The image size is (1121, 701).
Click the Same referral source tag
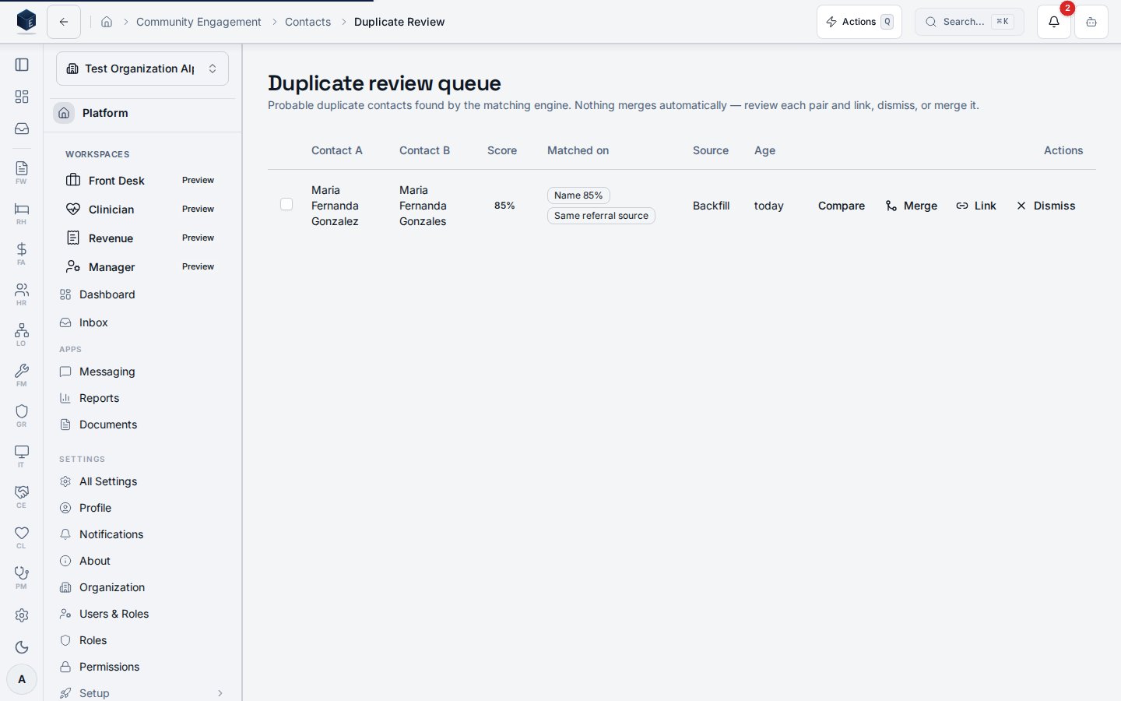pyautogui.click(x=601, y=216)
